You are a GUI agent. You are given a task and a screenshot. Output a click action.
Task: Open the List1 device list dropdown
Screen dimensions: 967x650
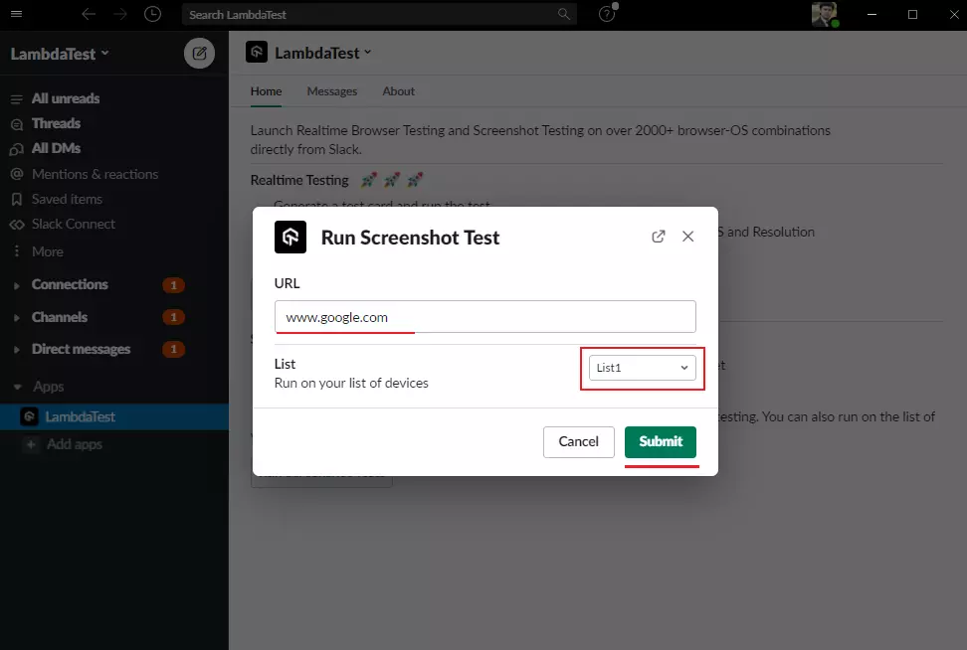pyautogui.click(x=642, y=367)
